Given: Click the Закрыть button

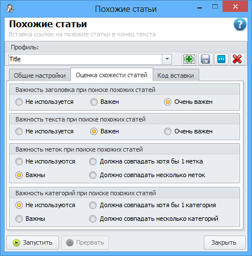Looking at the screenshot, I should coord(225,242).
